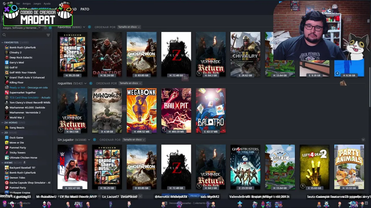
Task: Click the Warhammer: Vermintide 2 sidebar icon
Action: tap(7, 112)
